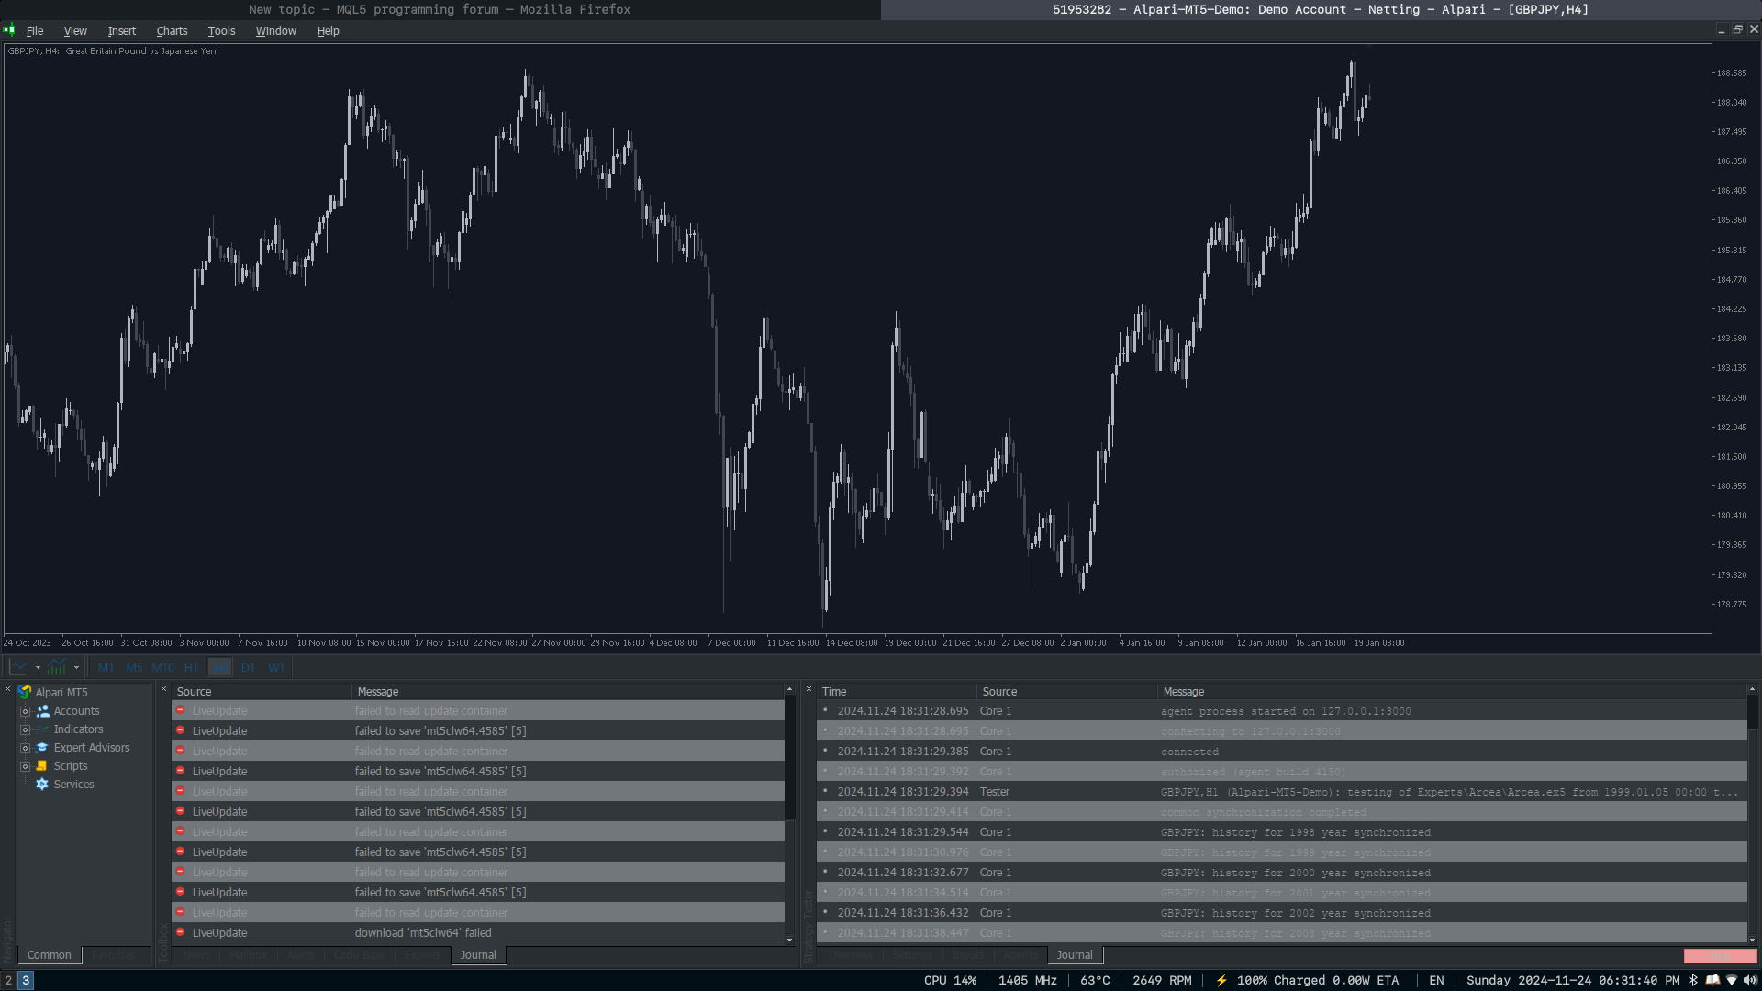Open the Help menu
Image resolution: width=1762 pixels, height=991 pixels.
point(328,30)
